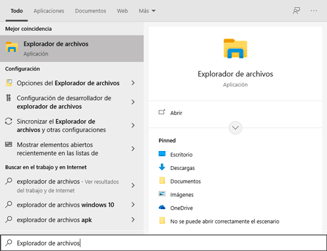Viewport: 327px width, 251px height.
Task: Click magnifier icon beside apk suggestion
Action: point(9,220)
